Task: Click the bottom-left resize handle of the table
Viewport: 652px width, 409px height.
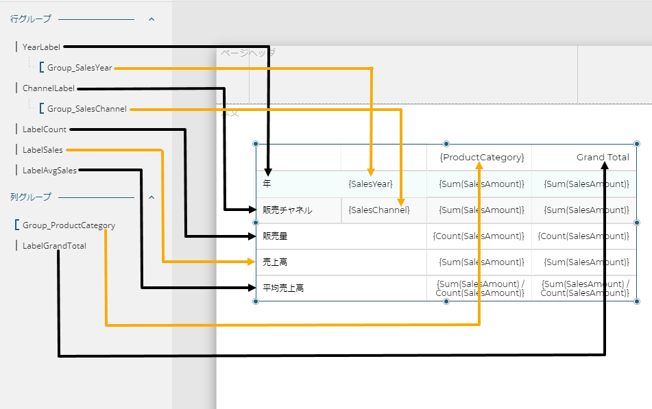Action: (256, 301)
